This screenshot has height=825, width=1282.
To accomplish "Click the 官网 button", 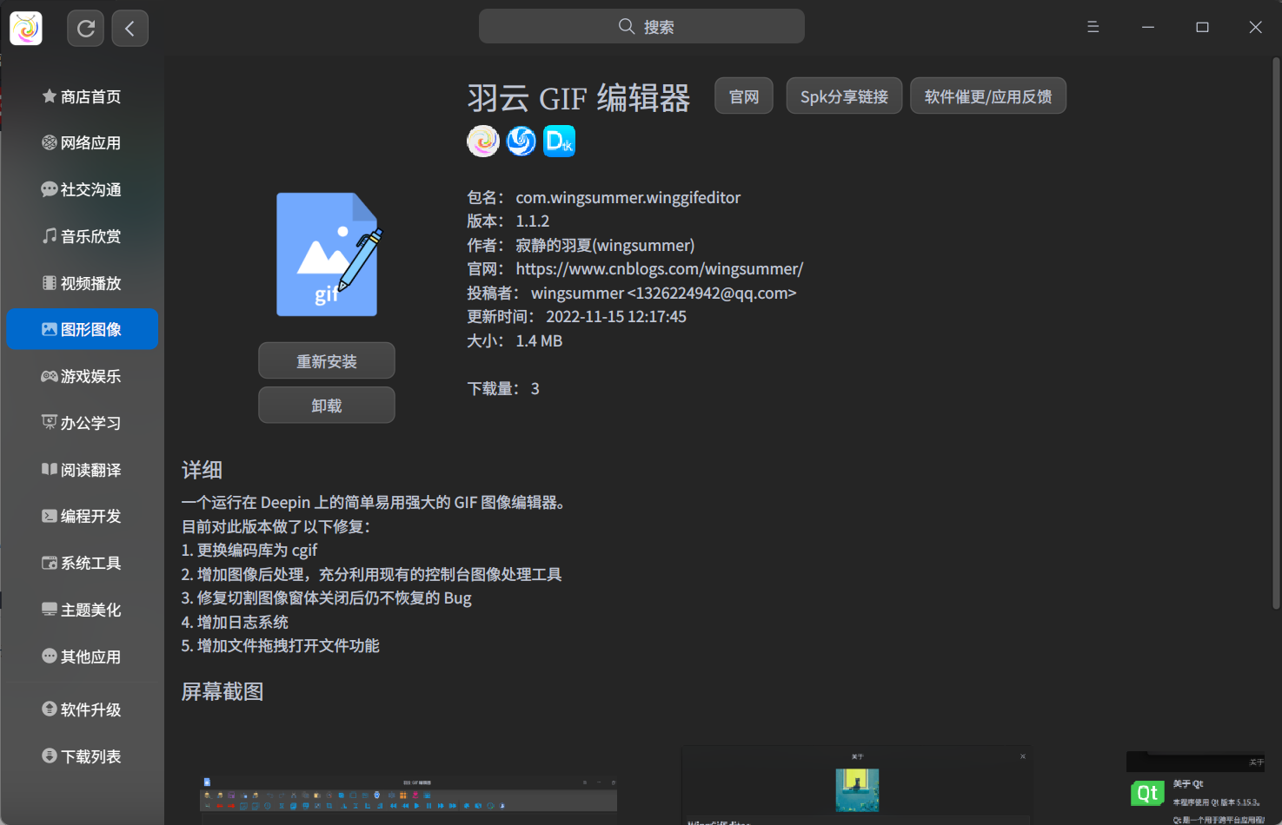I will click(x=744, y=96).
